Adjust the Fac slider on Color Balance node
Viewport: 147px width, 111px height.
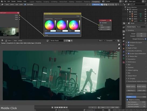[x=62, y=33]
